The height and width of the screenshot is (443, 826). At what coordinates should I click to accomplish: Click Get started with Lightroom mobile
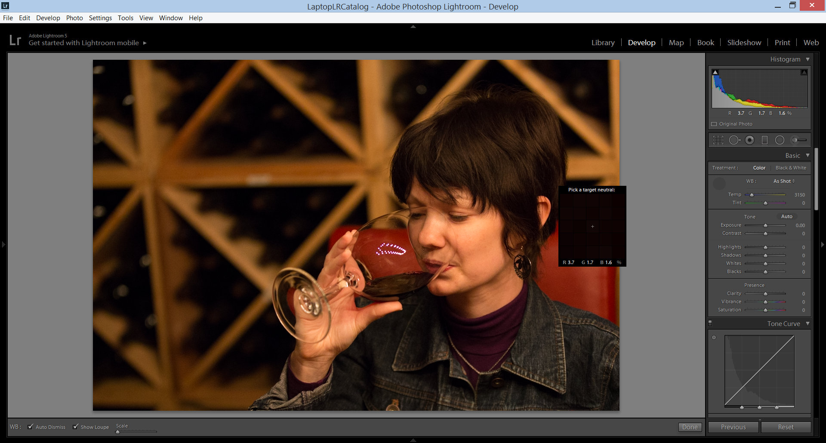point(84,43)
